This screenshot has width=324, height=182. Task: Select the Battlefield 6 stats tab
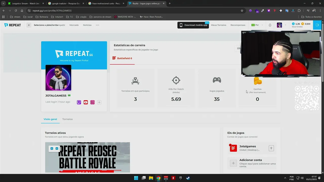[x=122, y=58]
